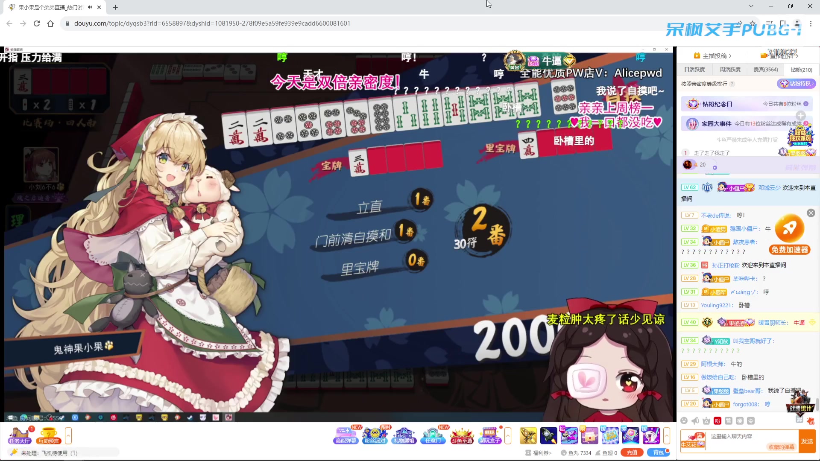The width and height of the screenshot is (820, 461).
Task: Go to browser home page
Action: click(x=50, y=23)
